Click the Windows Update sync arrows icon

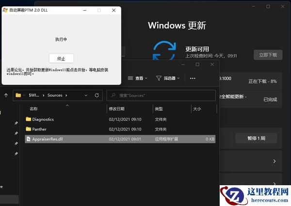tap(164, 50)
